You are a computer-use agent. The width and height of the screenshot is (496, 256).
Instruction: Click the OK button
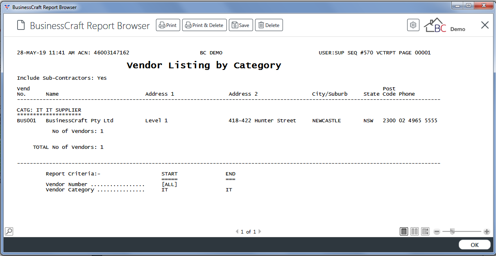click(x=474, y=245)
